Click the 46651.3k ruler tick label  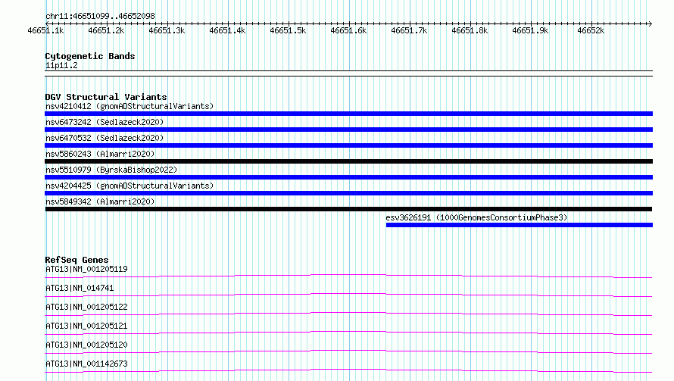pos(167,30)
